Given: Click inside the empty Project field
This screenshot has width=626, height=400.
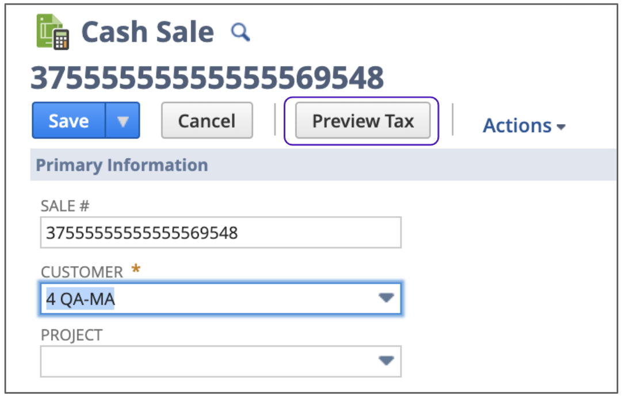Looking at the screenshot, I should [207, 361].
